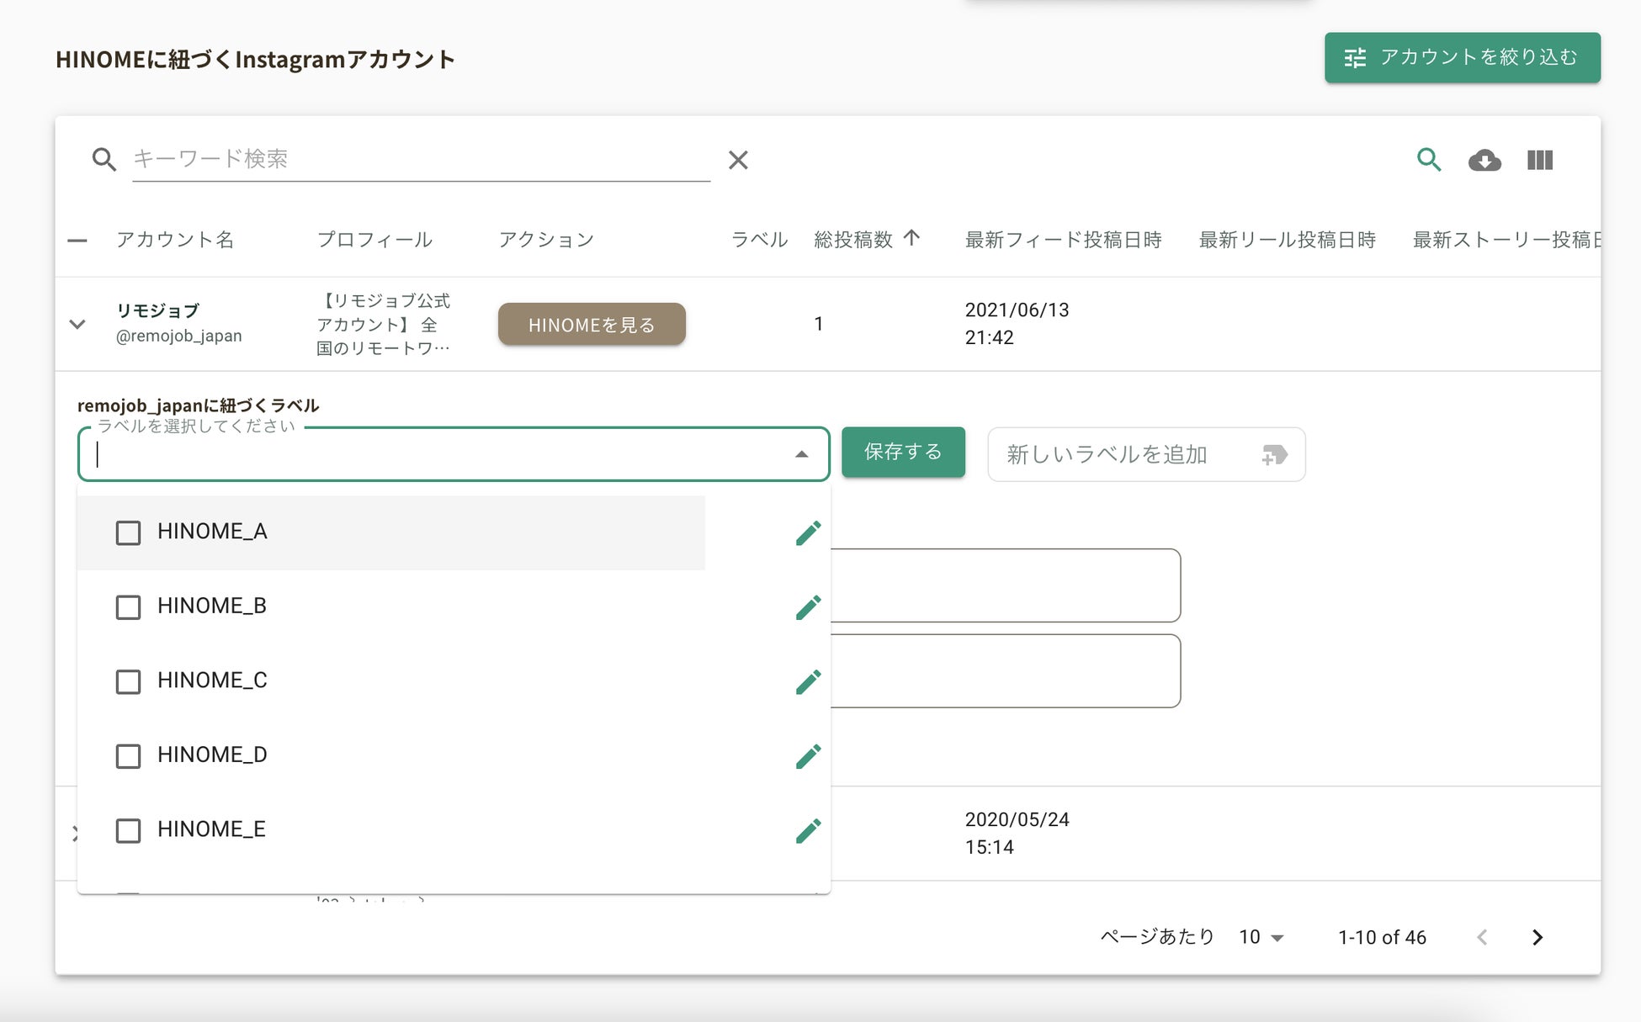Tick the HINOME_B label checkbox
Screen dimensions: 1641x1022
point(128,606)
